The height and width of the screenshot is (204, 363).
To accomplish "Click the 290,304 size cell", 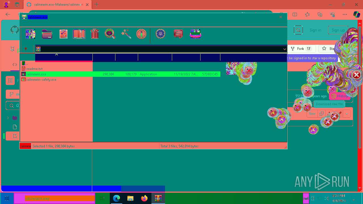I will (108, 74).
